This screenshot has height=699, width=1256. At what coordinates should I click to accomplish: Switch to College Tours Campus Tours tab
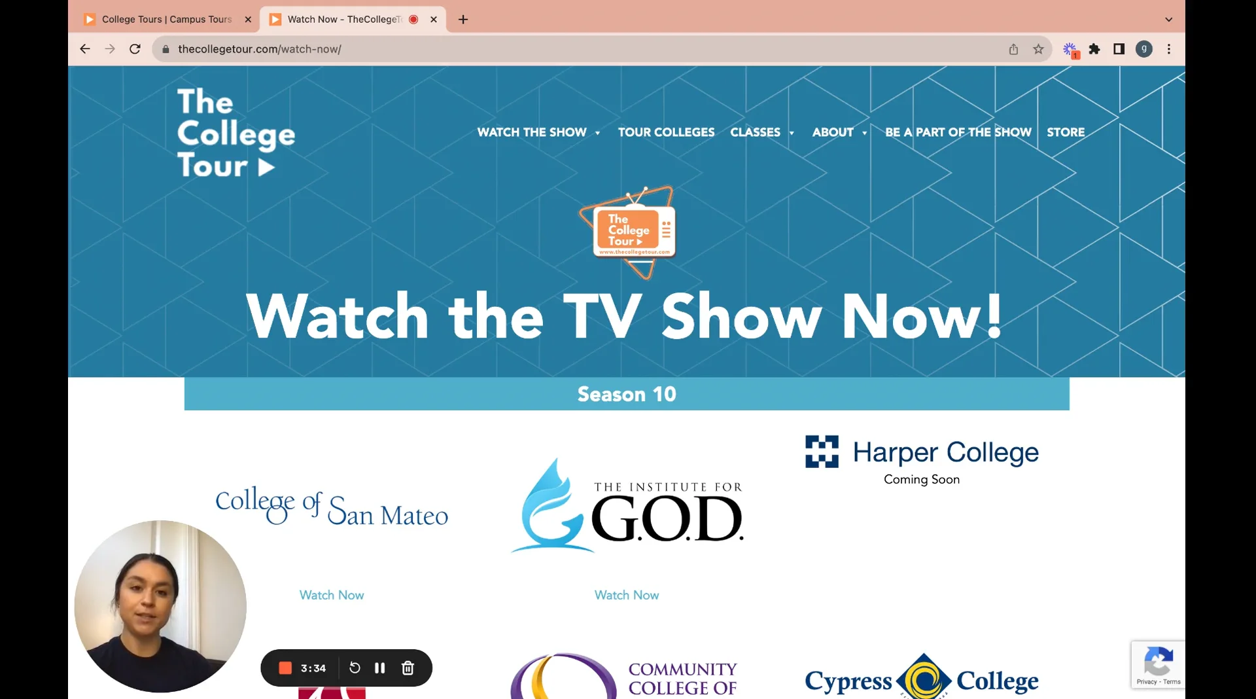[x=167, y=20]
